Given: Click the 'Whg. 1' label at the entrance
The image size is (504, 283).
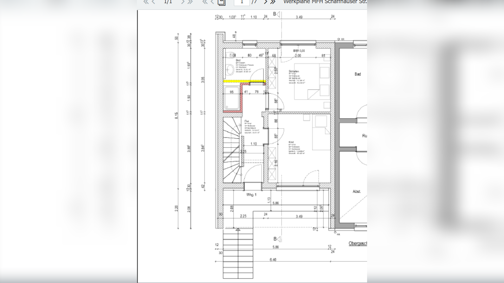Looking at the screenshot, I should point(251,195).
